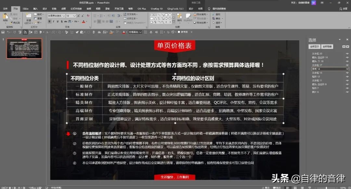
Task: Click the 全部显示 show all button
Action: point(315,46)
